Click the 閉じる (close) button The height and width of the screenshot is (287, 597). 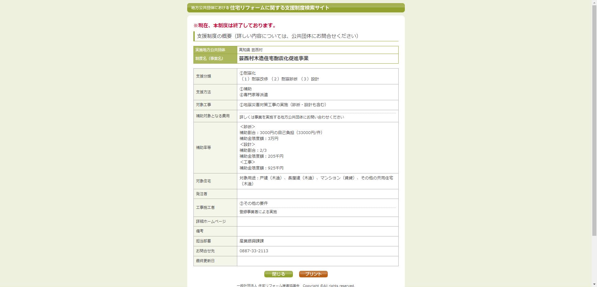278,274
